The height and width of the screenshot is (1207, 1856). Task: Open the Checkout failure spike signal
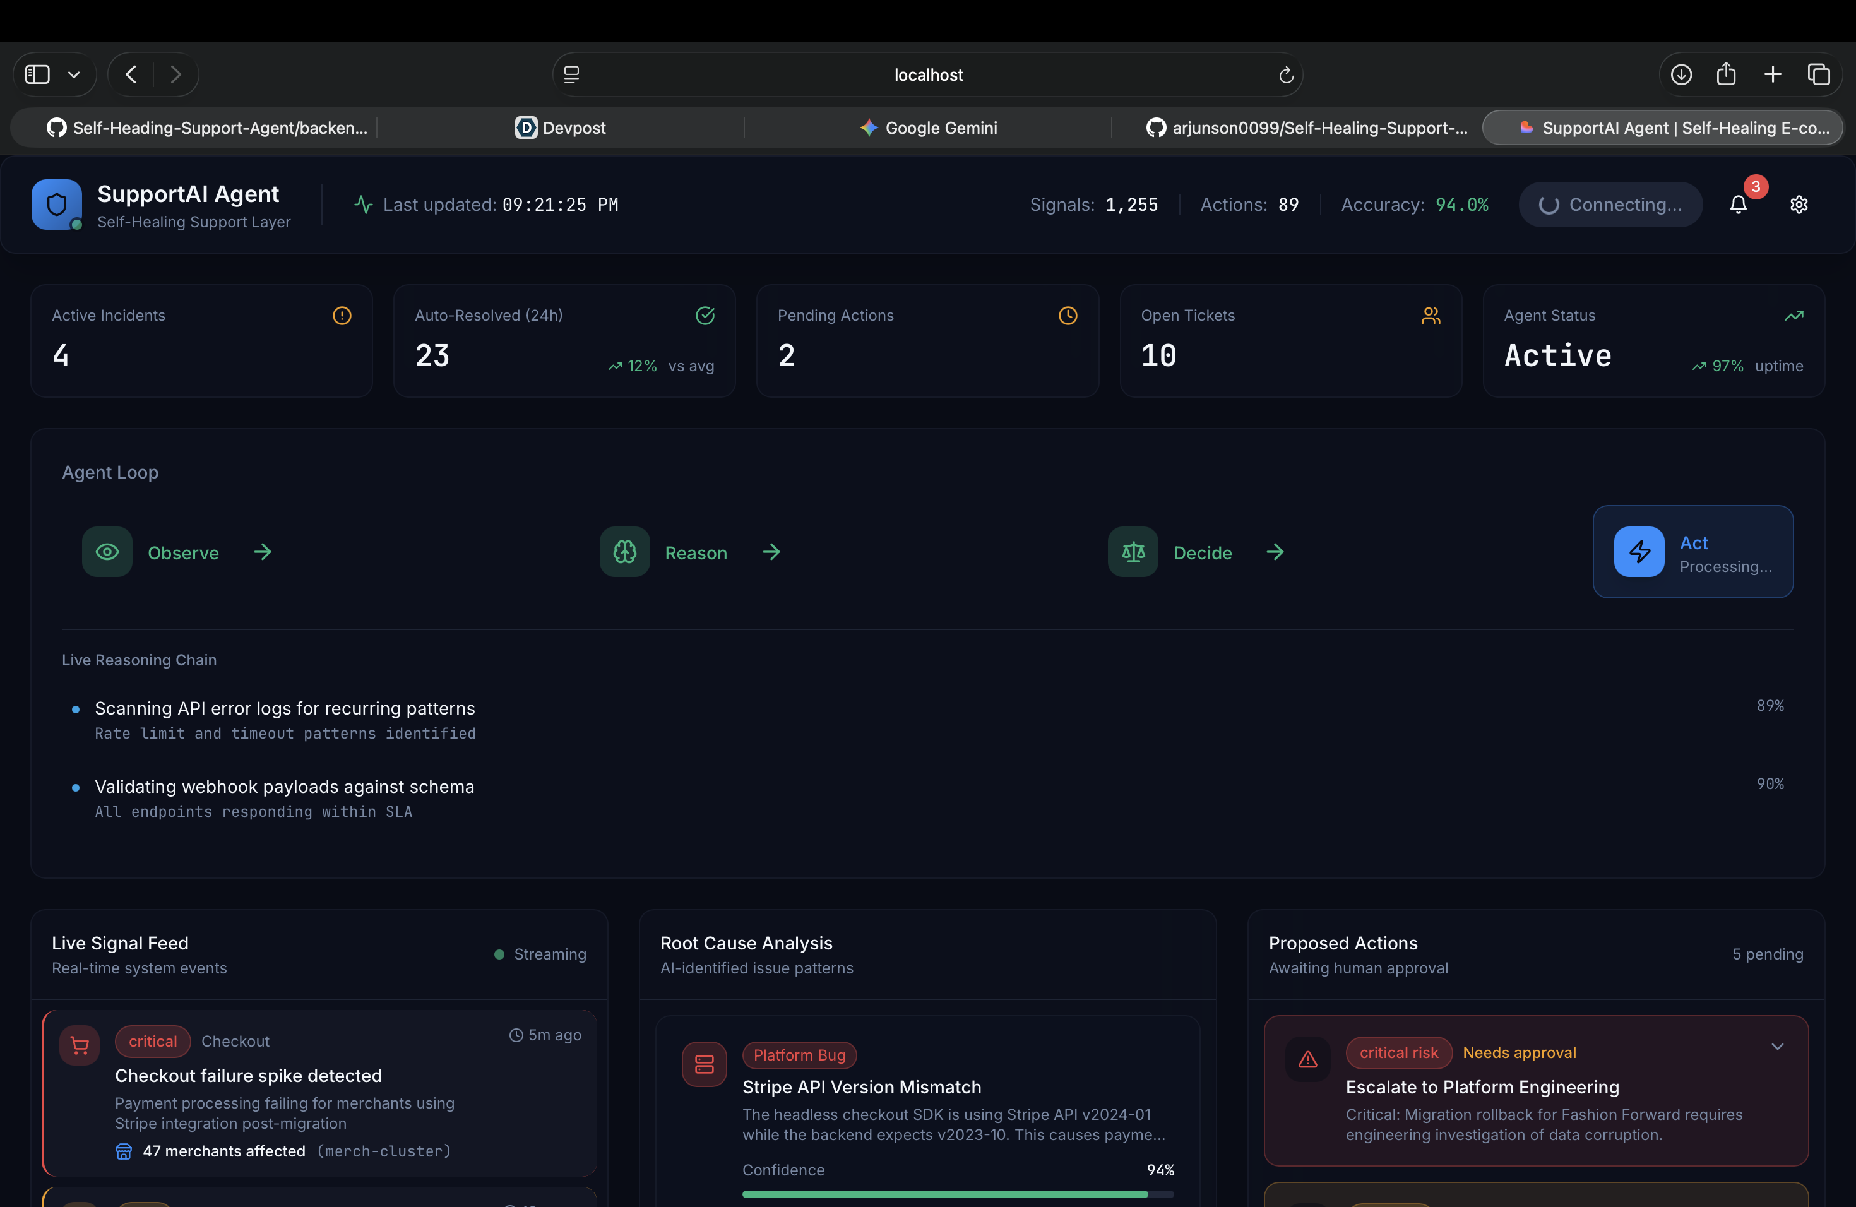click(x=248, y=1076)
